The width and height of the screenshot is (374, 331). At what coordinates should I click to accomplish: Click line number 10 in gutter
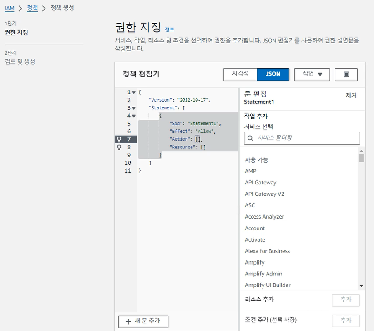pos(128,163)
